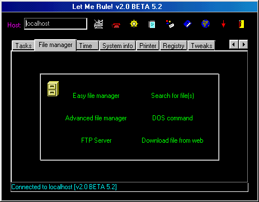Choose Download file from web
This screenshot has height=202, width=259.
click(x=172, y=140)
